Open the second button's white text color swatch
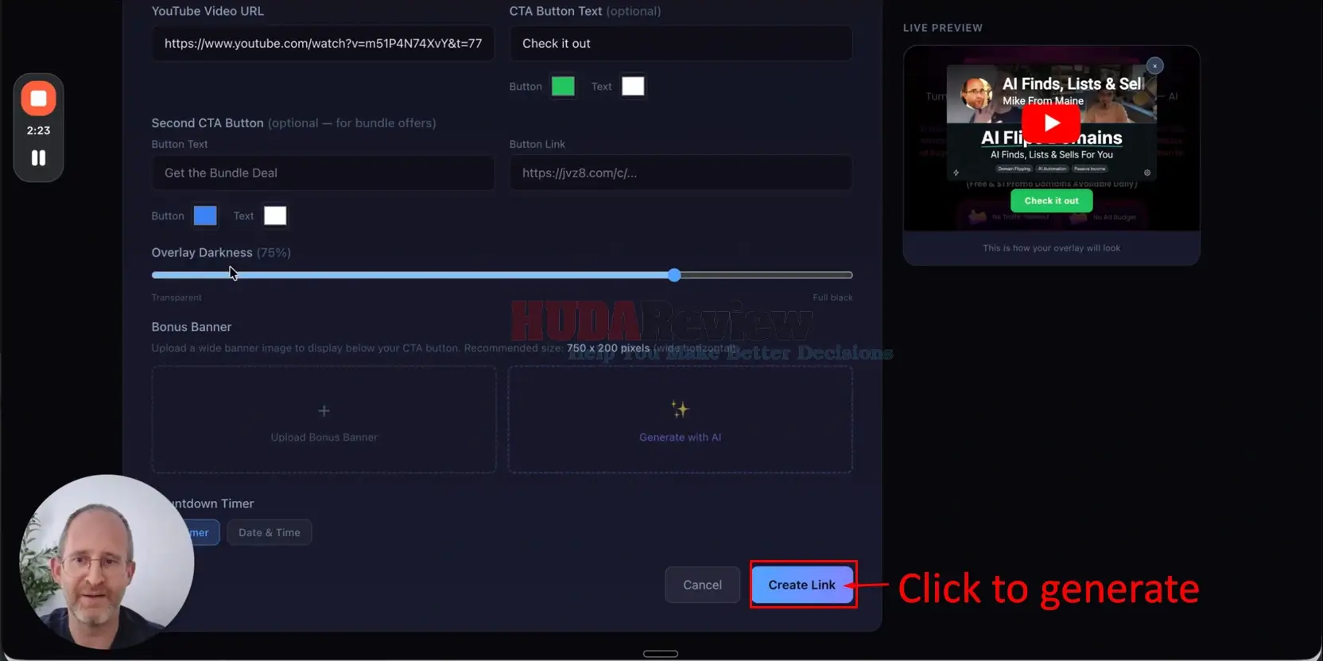Image resolution: width=1323 pixels, height=661 pixels. click(275, 216)
